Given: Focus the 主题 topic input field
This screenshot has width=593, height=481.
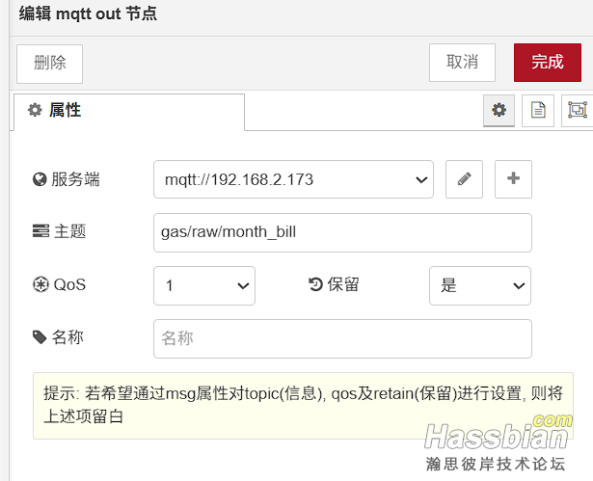Looking at the screenshot, I should [x=342, y=232].
